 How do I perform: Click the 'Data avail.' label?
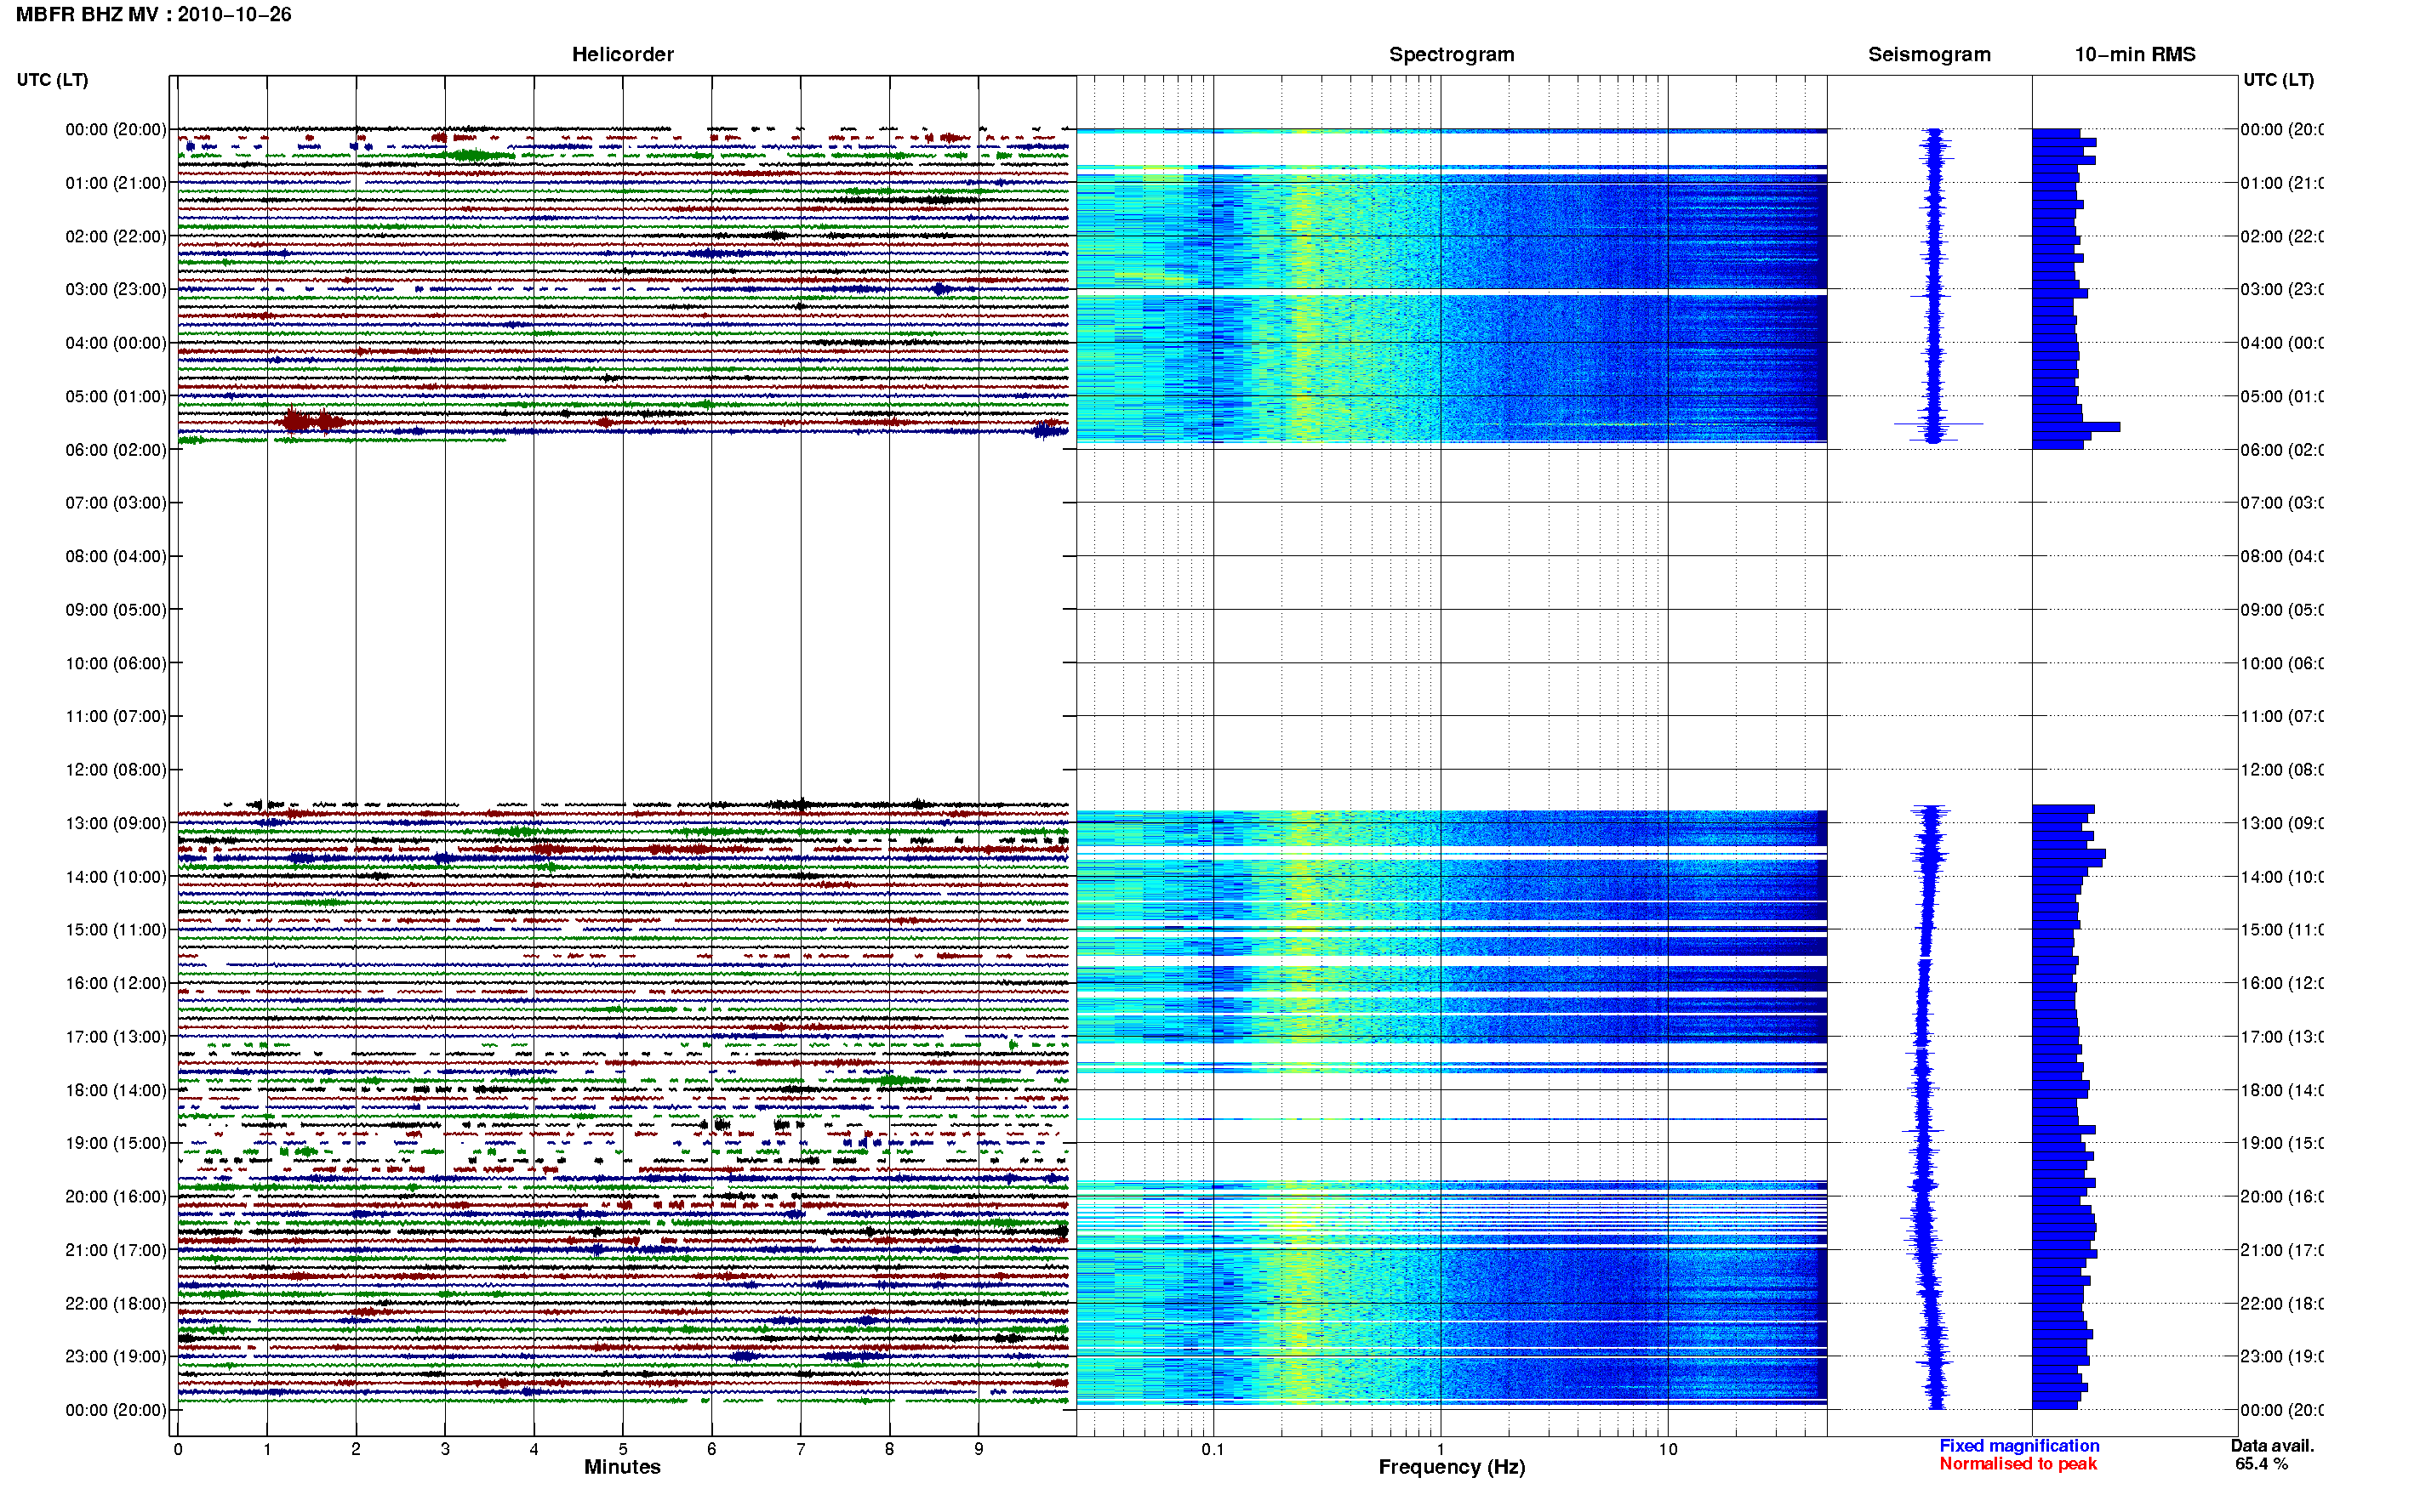(2272, 1446)
